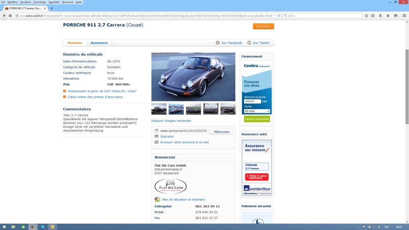Select the third Porsche thumbnail image
409x230 pixels.
(x=193, y=109)
